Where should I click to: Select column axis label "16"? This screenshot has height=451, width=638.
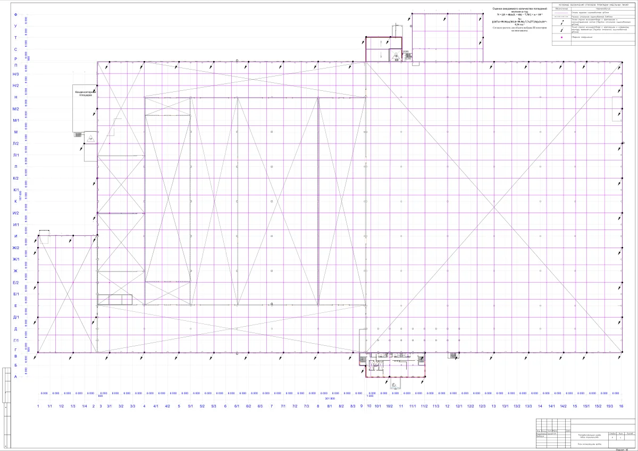(621, 406)
